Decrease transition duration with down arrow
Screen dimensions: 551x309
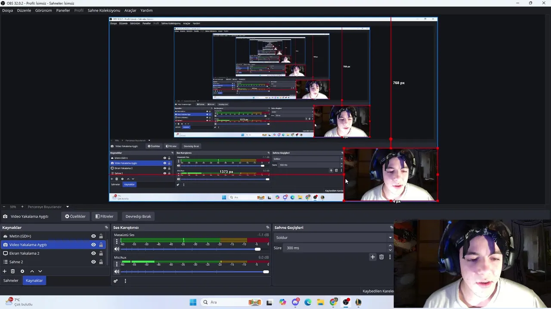pos(390,250)
